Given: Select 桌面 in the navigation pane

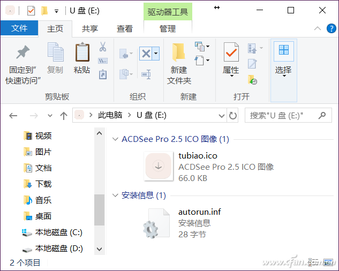Looking at the screenshot, I should 37,216.
